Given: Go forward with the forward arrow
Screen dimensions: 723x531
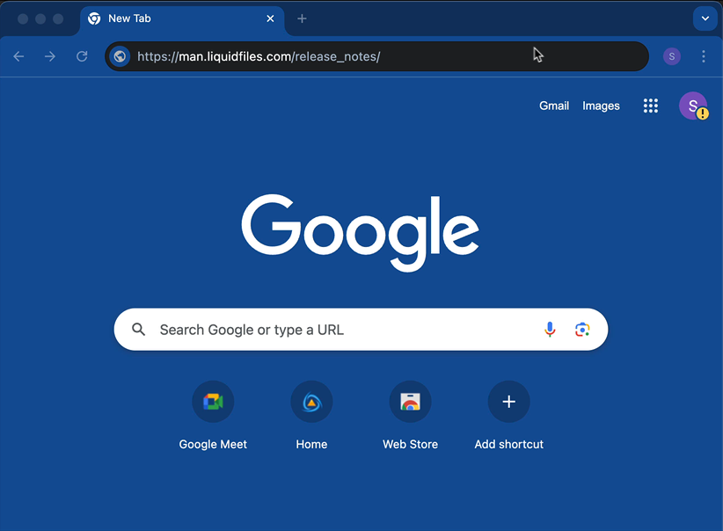Looking at the screenshot, I should 50,56.
